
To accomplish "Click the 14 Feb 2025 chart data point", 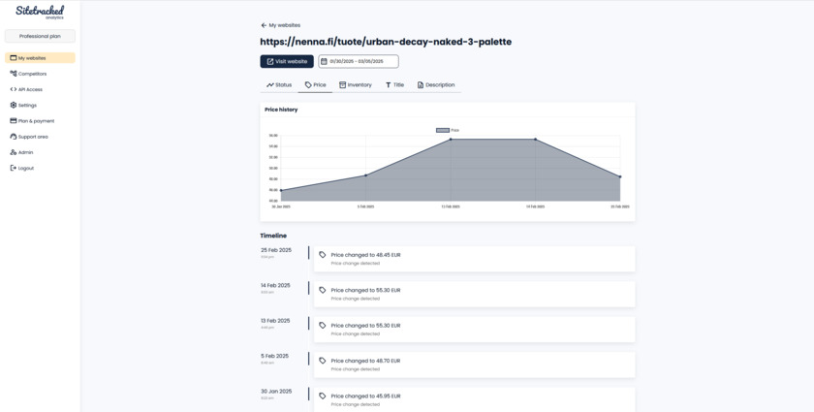I will pyautogui.click(x=535, y=140).
